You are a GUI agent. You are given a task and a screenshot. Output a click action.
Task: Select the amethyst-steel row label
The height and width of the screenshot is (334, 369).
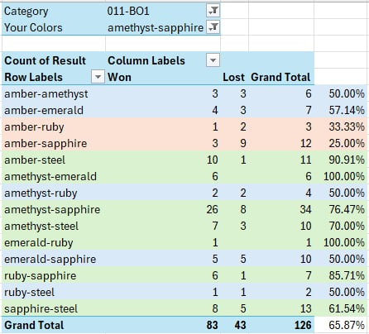(x=54, y=226)
